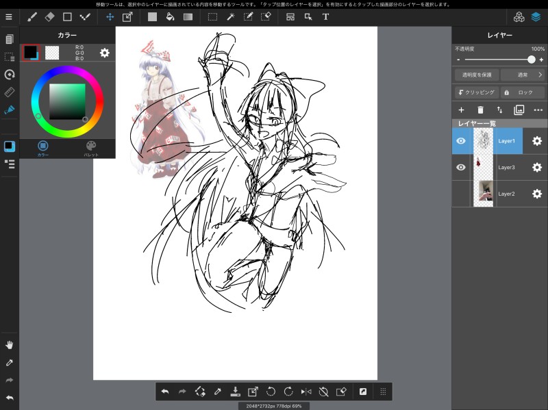
Task: Open the layer more options dots
Action: [538, 110]
